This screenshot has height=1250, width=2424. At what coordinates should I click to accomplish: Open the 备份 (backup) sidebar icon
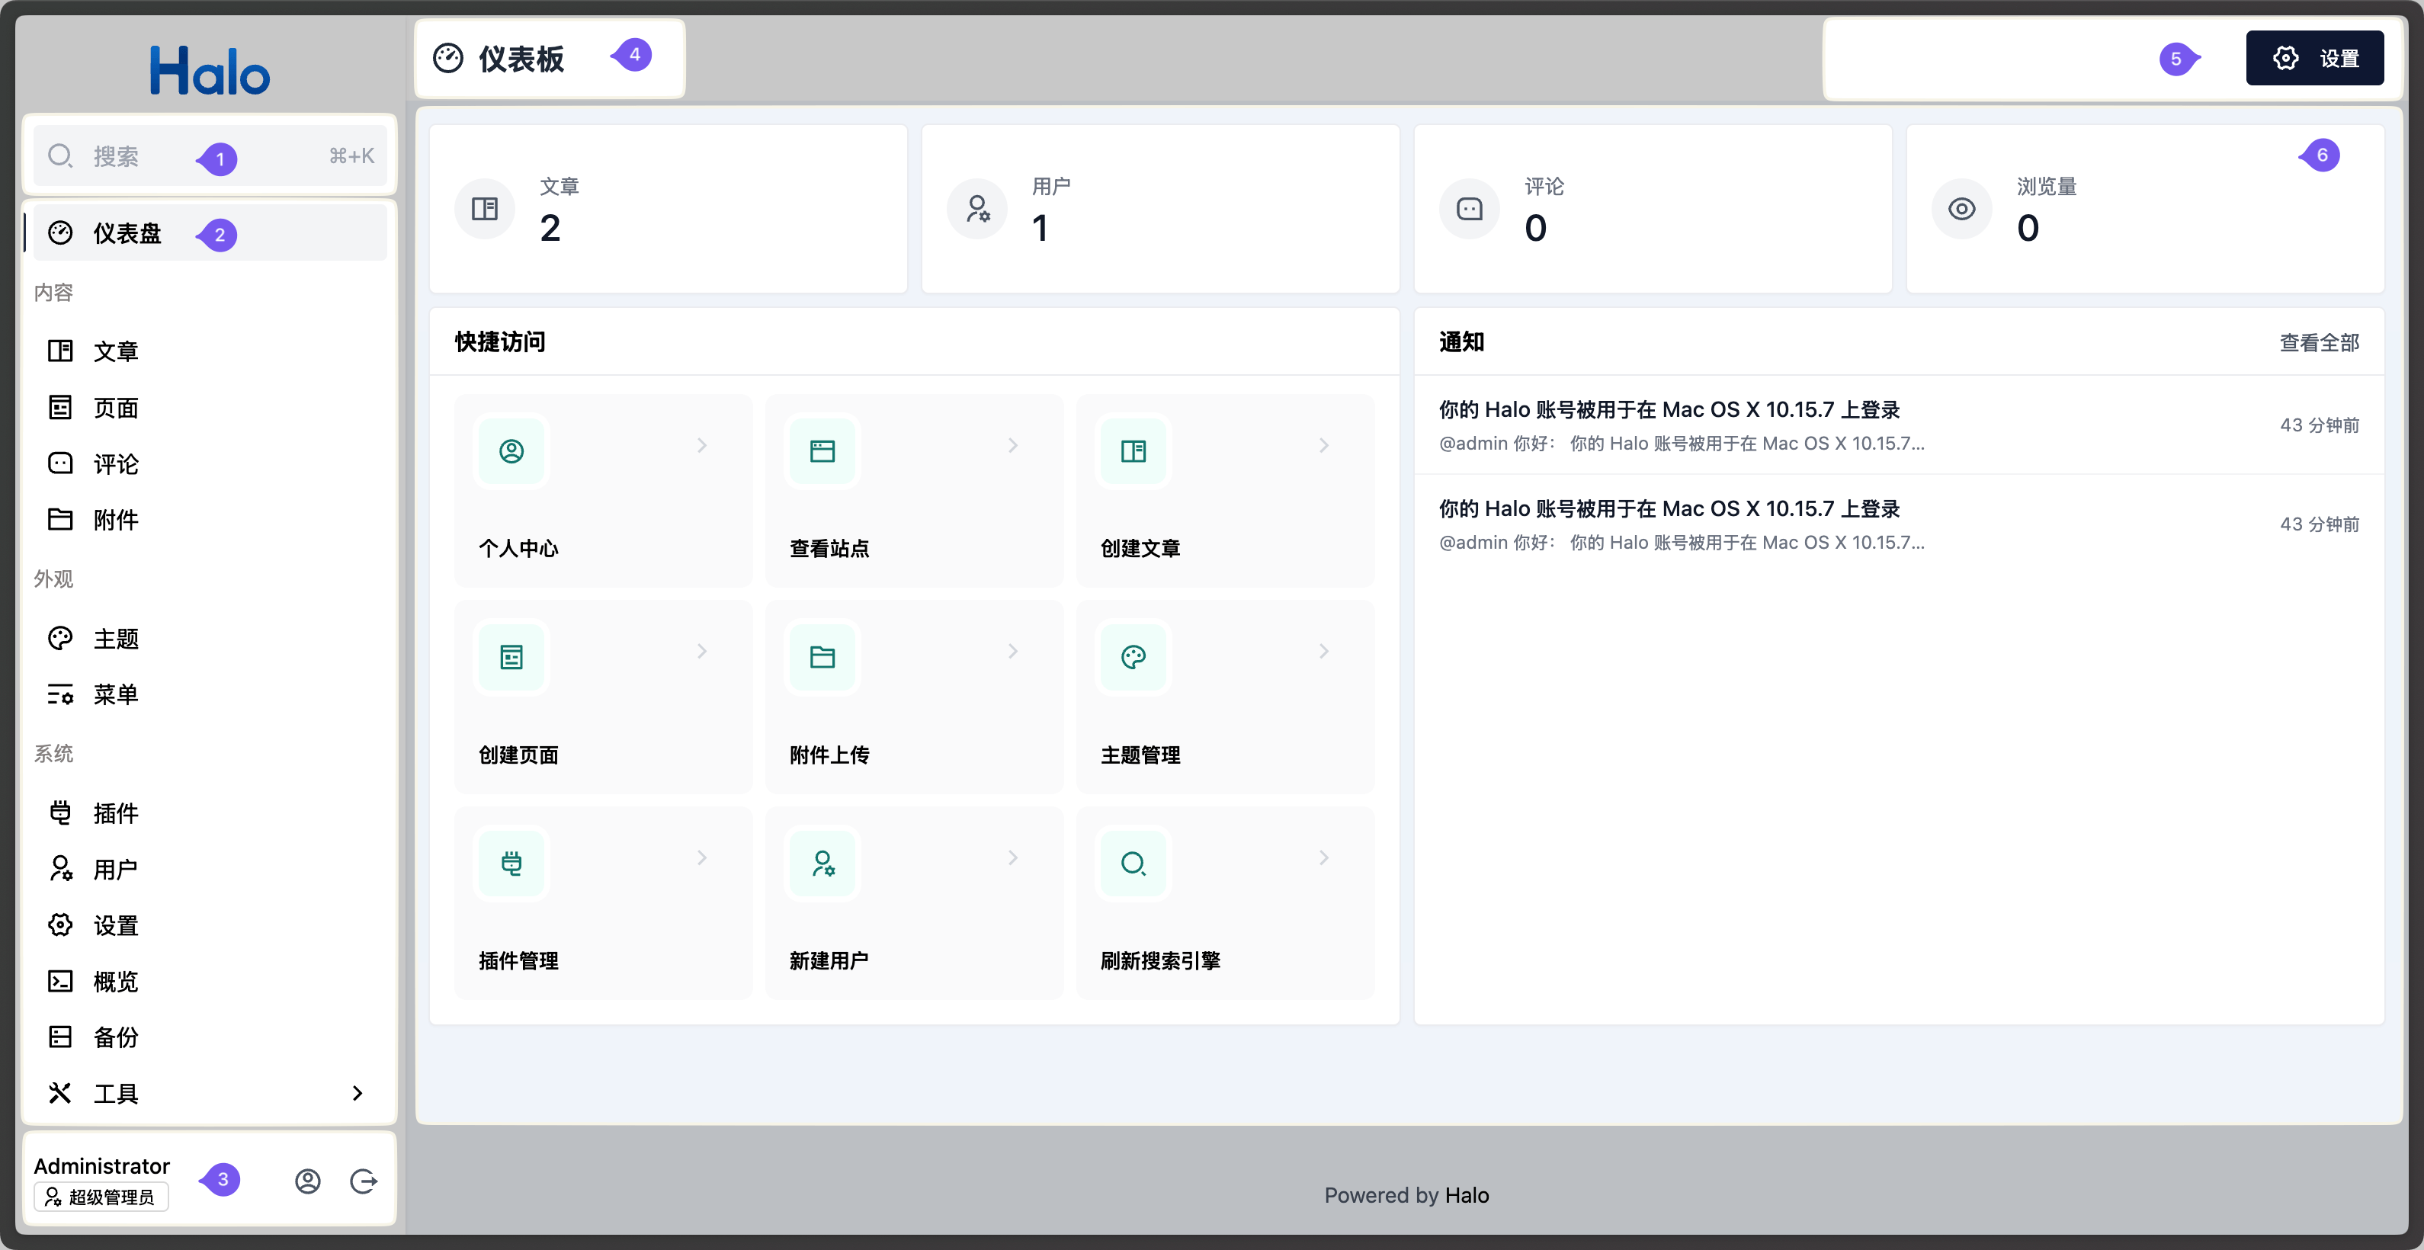click(x=60, y=1037)
